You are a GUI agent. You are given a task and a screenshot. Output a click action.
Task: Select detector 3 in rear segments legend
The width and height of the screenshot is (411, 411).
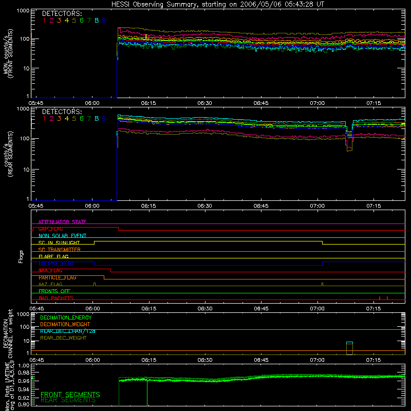click(x=59, y=119)
